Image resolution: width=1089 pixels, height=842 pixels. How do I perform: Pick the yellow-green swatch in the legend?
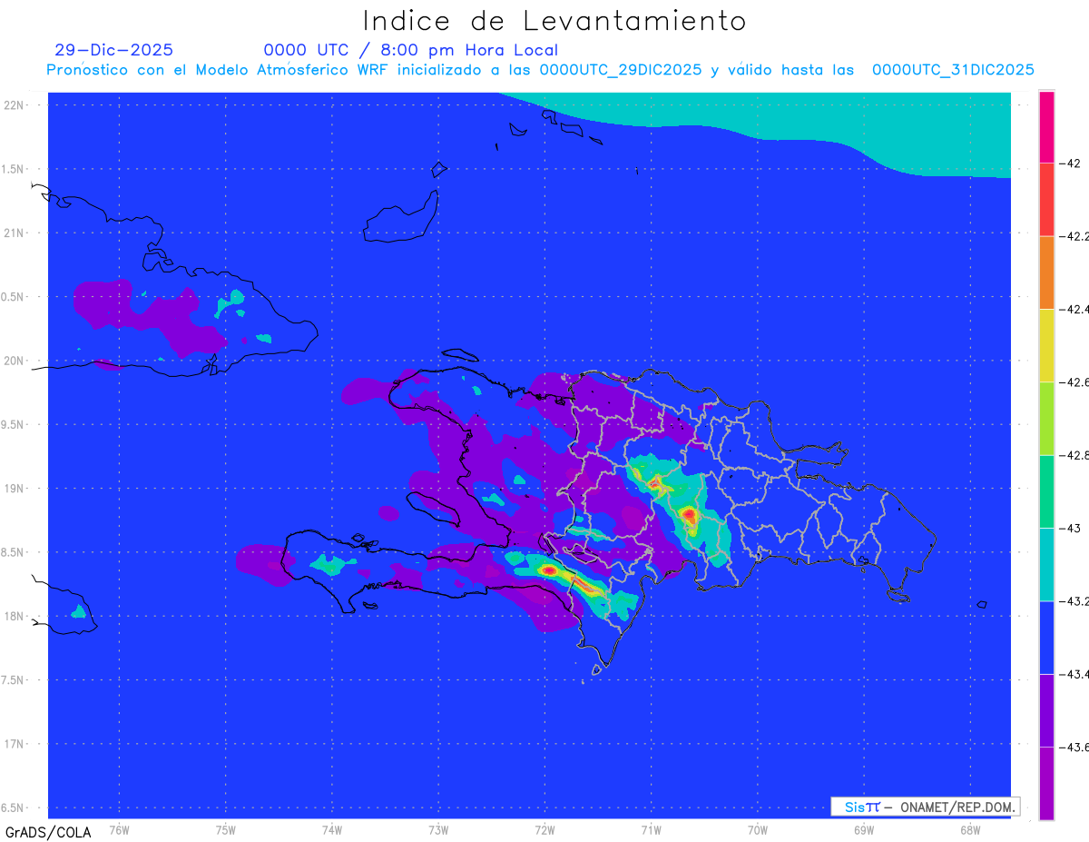click(x=1046, y=419)
